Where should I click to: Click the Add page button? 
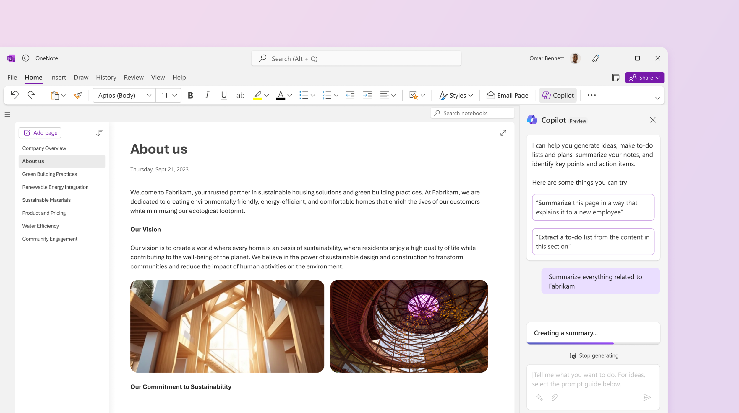(x=40, y=132)
